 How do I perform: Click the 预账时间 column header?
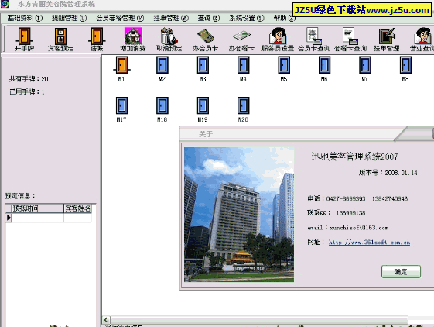tap(38, 208)
